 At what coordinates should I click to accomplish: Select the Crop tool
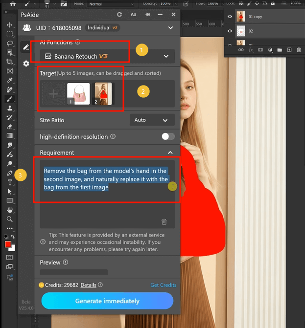coord(9,62)
